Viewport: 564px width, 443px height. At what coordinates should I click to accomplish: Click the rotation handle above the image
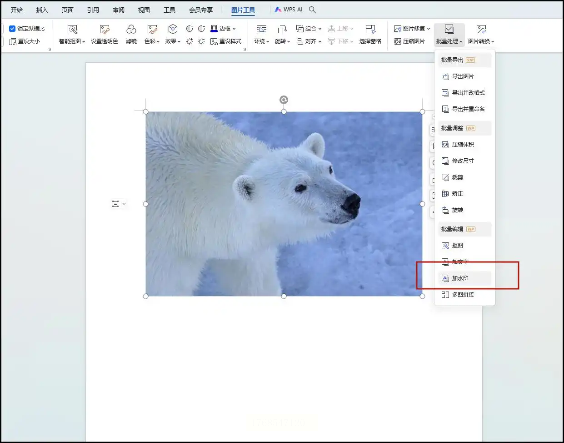(284, 100)
